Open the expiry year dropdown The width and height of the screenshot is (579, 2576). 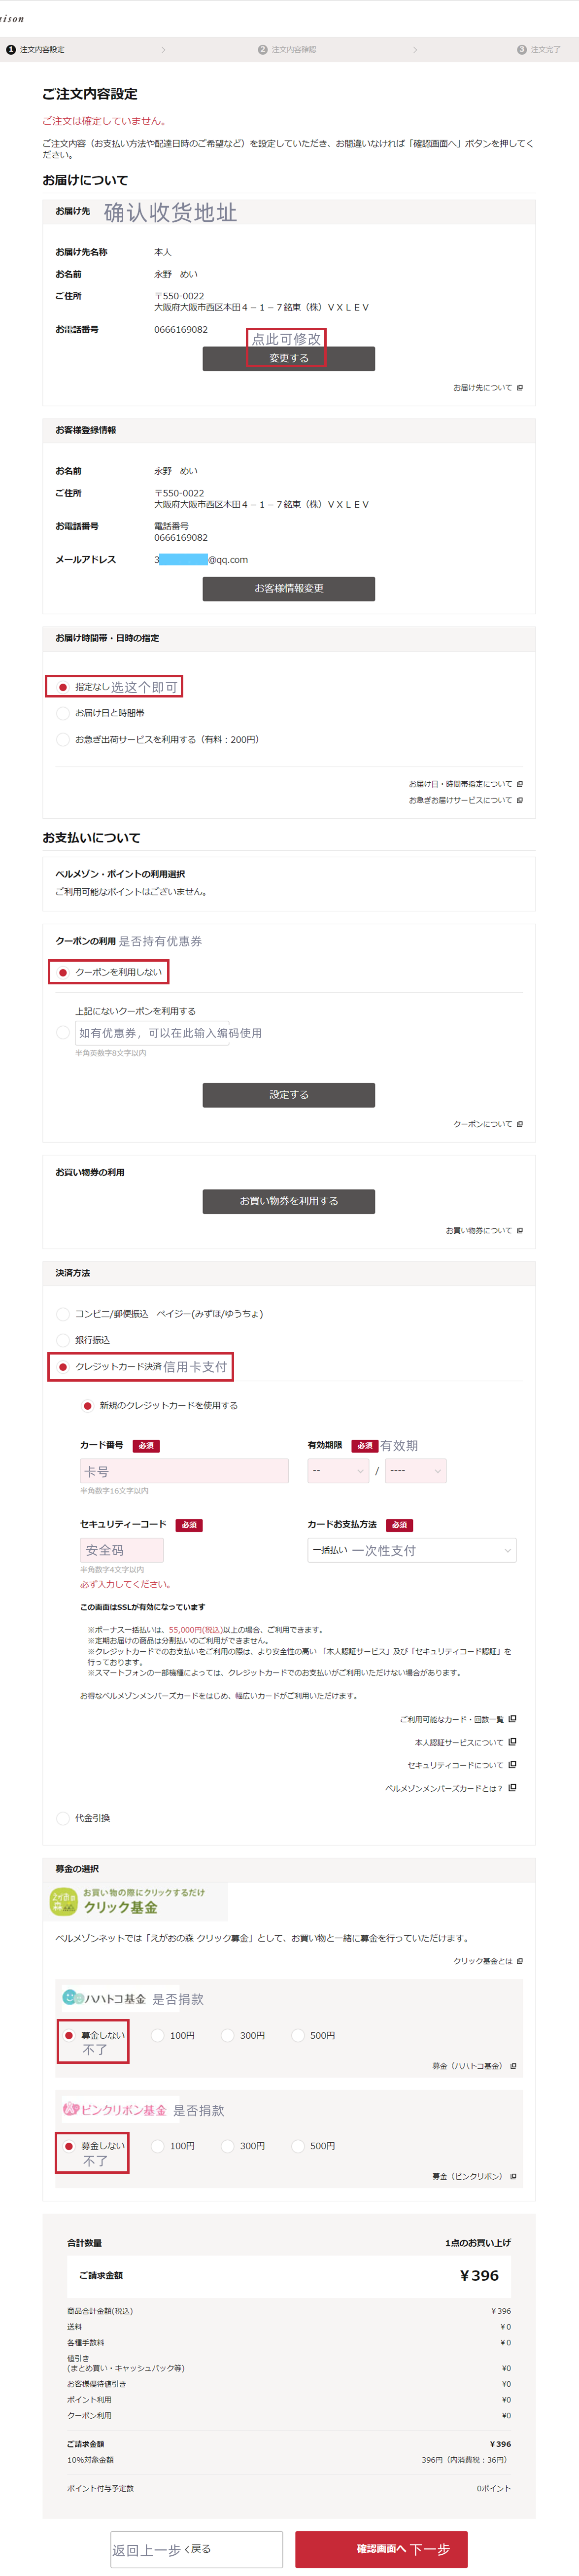click(415, 1471)
